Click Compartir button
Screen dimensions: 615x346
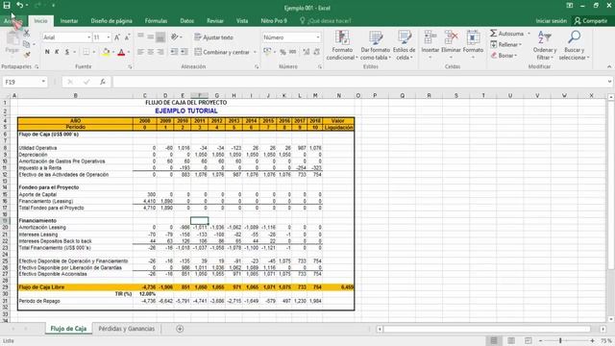590,21
